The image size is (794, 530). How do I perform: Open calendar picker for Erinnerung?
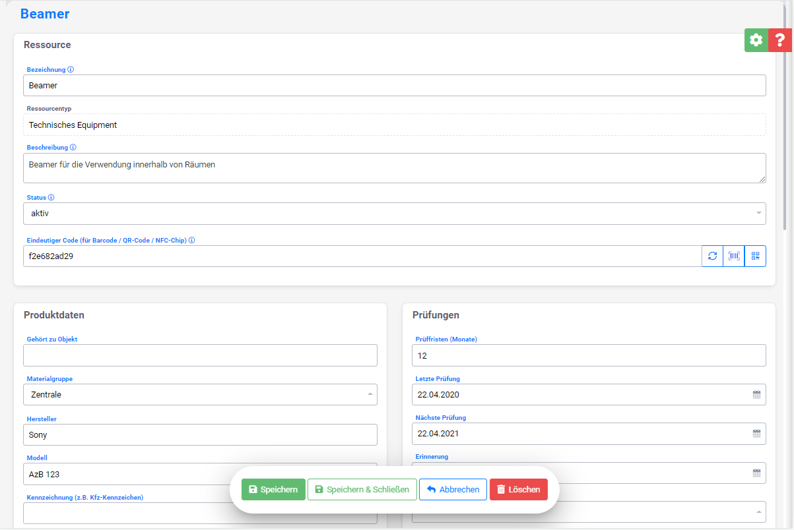(x=756, y=473)
